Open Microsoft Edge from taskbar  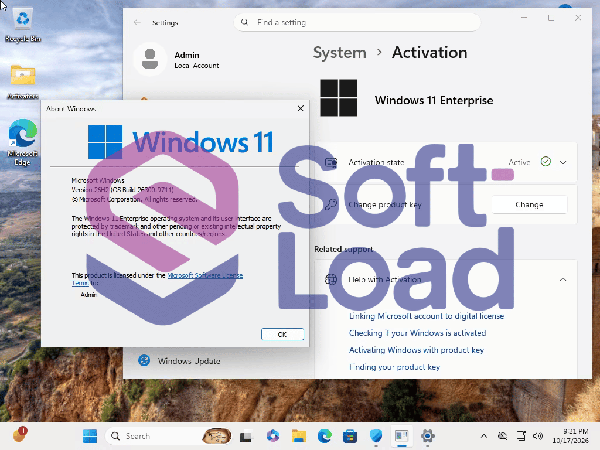pyautogui.click(x=325, y=436)
